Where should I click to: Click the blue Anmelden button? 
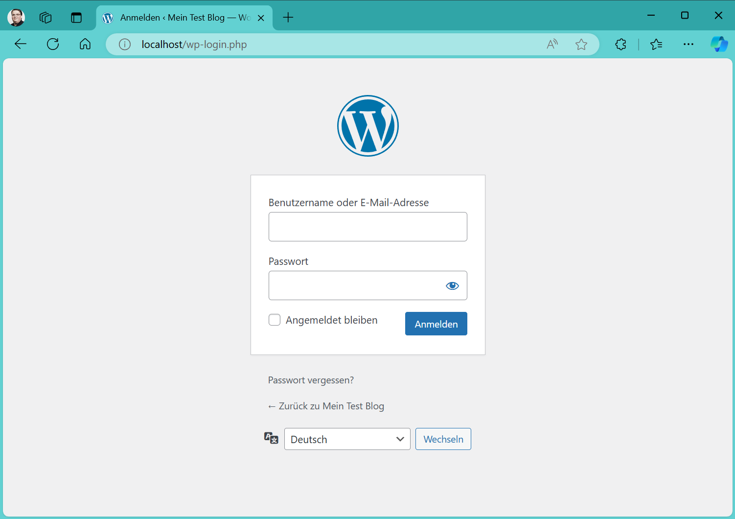pyautogui.click(x=436, y=324)
